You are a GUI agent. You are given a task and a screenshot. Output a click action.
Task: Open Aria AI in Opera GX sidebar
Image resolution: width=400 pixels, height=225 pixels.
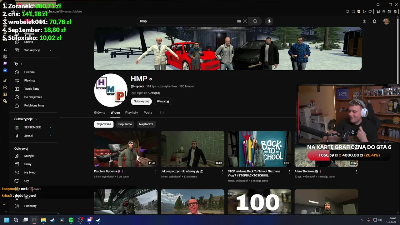[x=5, y=50]
